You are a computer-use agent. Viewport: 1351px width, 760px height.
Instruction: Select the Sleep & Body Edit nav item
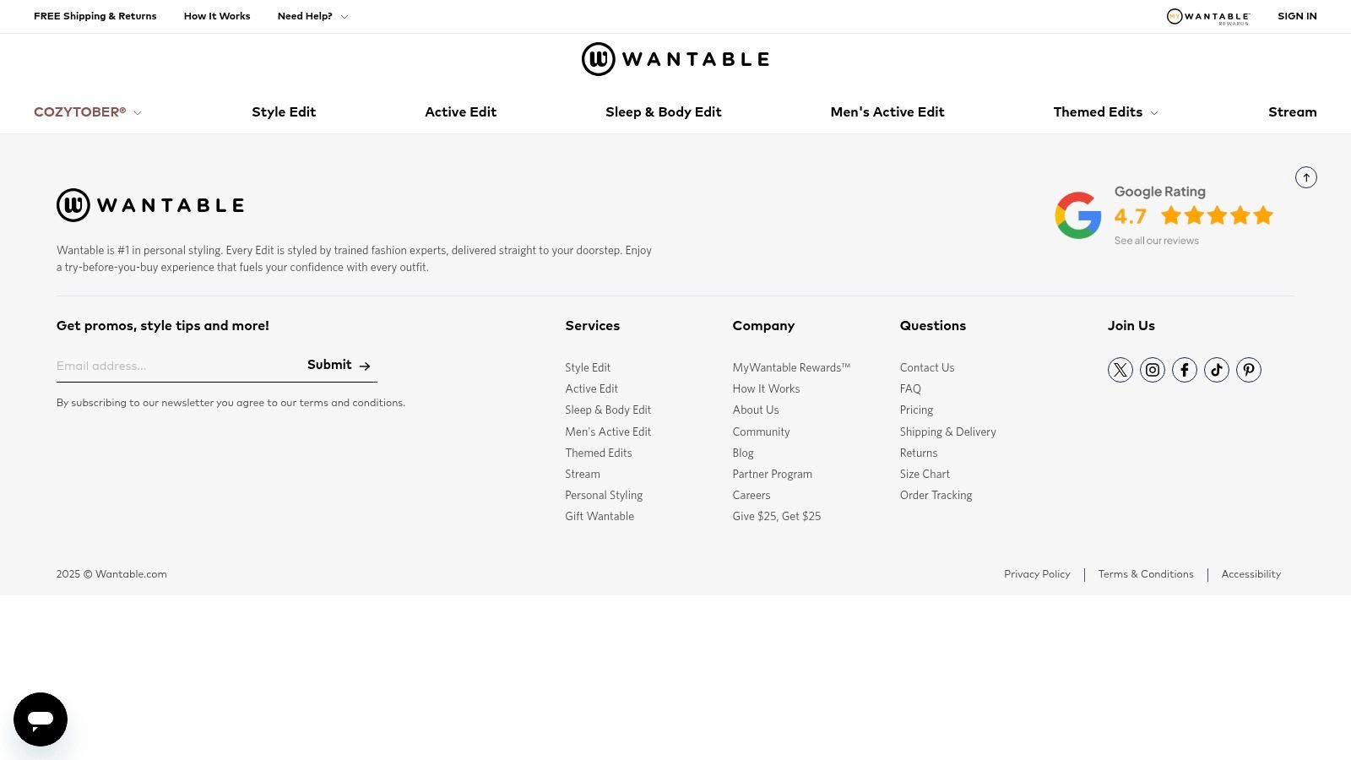click(x=664, y=111)
